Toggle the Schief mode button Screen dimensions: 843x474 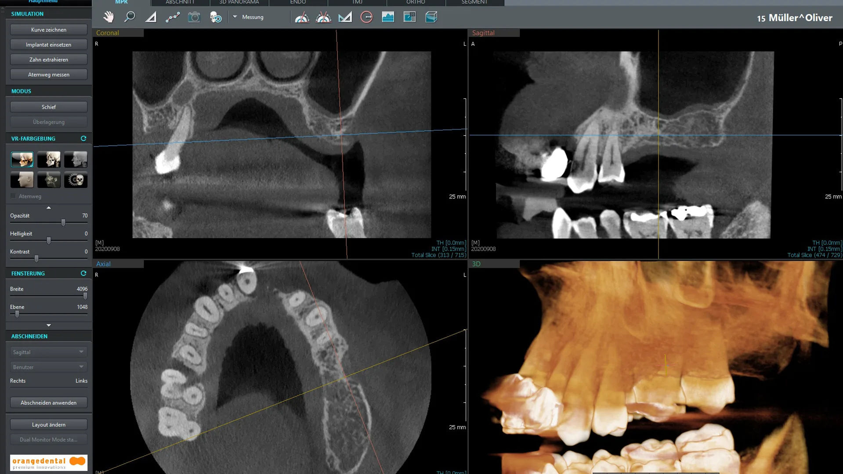[49, 107]
